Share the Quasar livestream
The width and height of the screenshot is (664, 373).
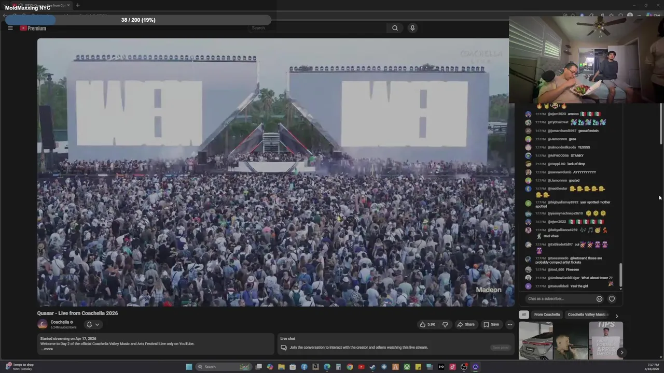click(465, 324)
